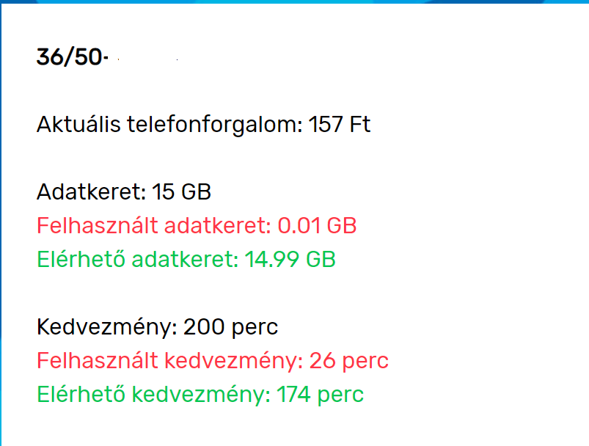Screen dimensions: 589x446
Task: Click the blue vertical border on the left
Action: [1, 220]
